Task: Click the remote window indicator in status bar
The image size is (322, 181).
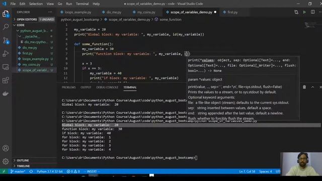Action: (4, 171)
